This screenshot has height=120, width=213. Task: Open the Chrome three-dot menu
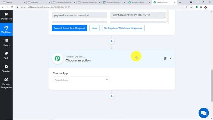tap(210, 7)
